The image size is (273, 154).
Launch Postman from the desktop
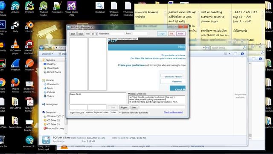[x=29, y=65]
